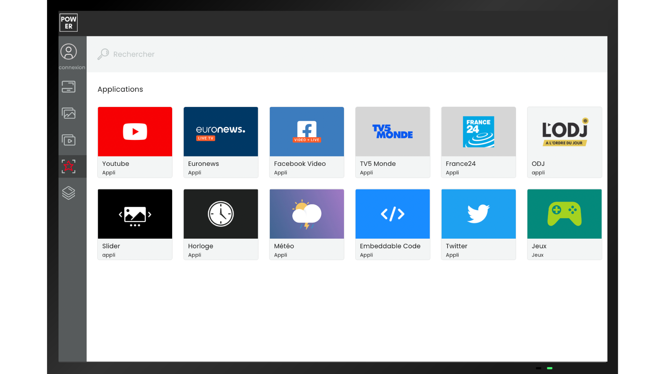Select the star applications sidebar icon
This screenshot has height=374, width=665.
pos(69,167)
